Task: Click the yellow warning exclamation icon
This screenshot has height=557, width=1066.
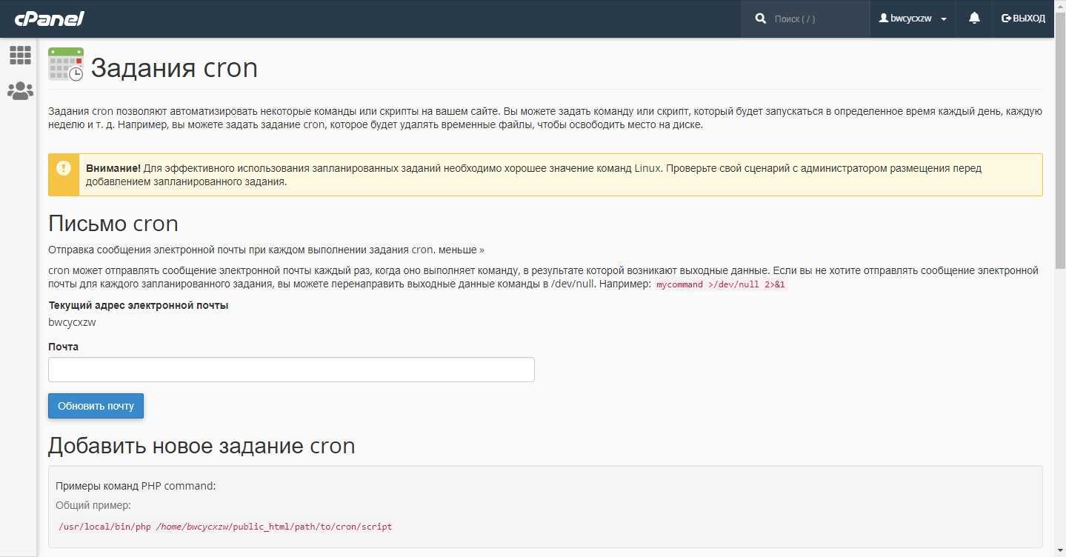Action: 63,168
